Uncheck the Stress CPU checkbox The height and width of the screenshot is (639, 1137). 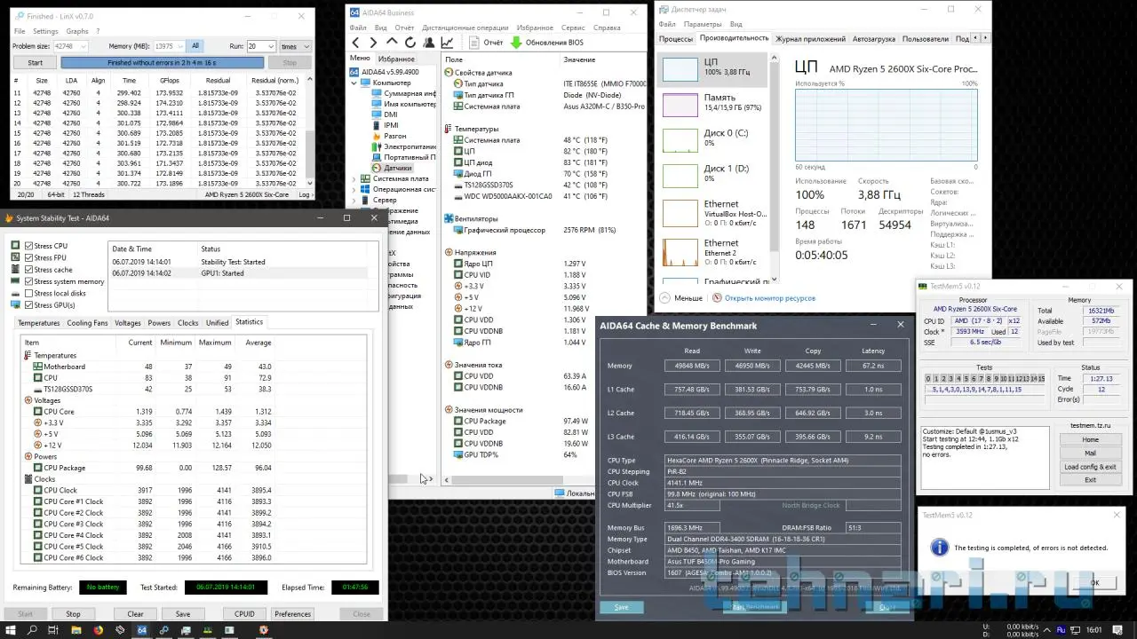click(29, 246)
